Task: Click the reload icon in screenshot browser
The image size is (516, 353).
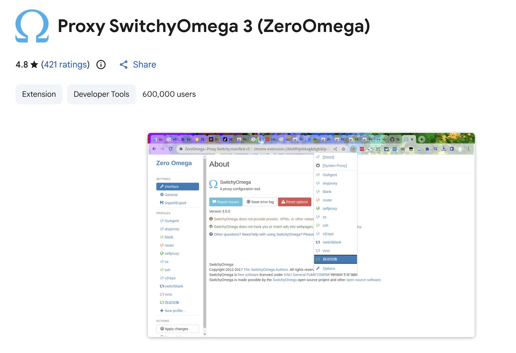Action: click(x=171, y=149)
